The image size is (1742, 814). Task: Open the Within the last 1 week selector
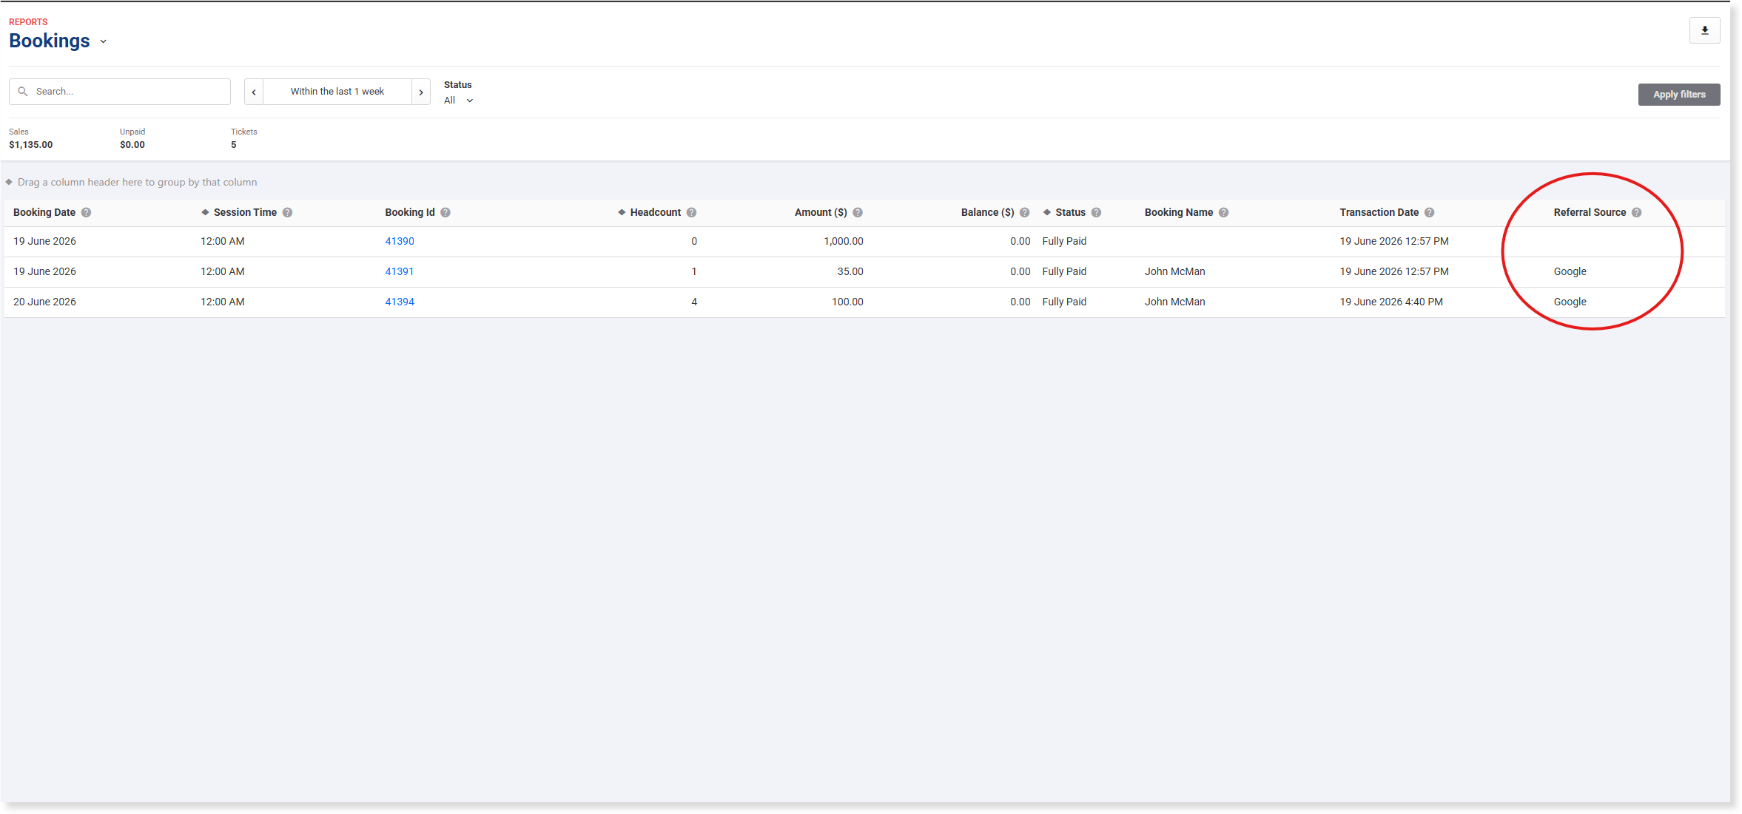(x=337, y=92)
